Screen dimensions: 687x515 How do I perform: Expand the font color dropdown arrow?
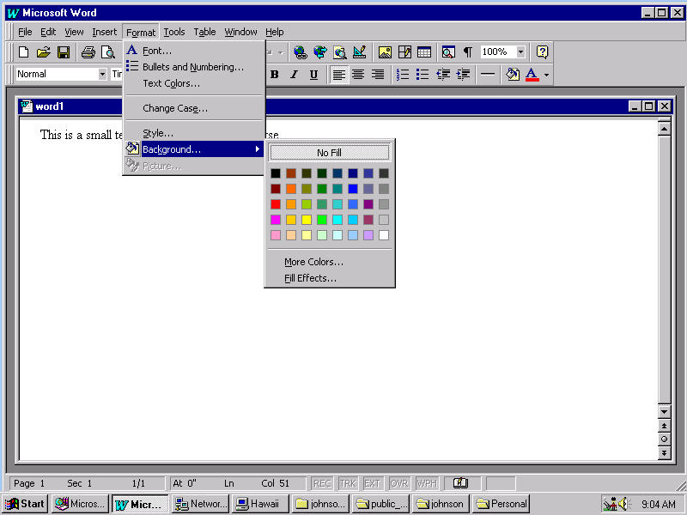point(546,75)
